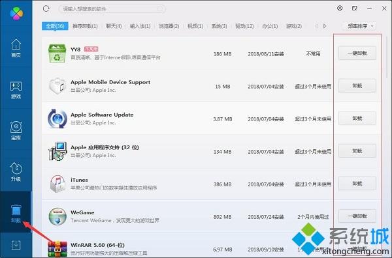Open the downloads icon at sidebar bottom
This screenshot has width=392, height=258.
point(16,245)
